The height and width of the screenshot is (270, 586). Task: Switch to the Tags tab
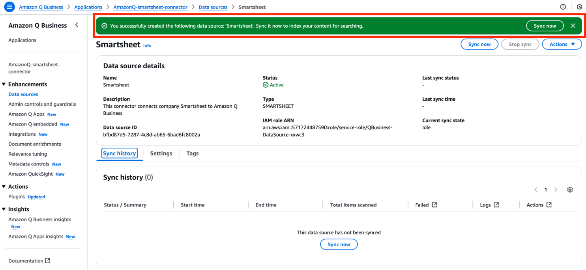(x=193, y=153)
